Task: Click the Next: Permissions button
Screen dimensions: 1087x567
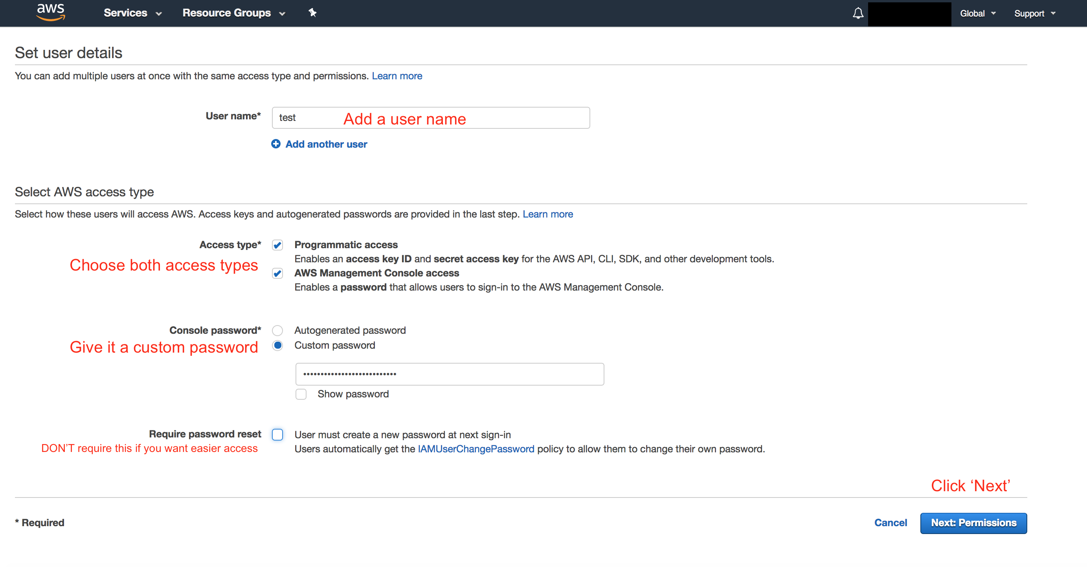Action: coord(973,523)
